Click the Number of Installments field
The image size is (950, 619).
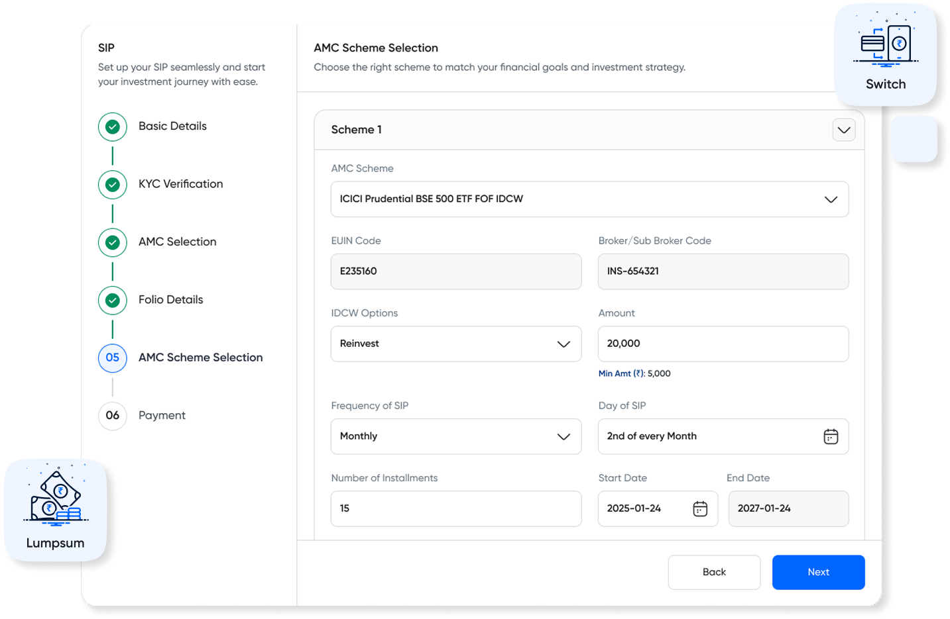456,508
